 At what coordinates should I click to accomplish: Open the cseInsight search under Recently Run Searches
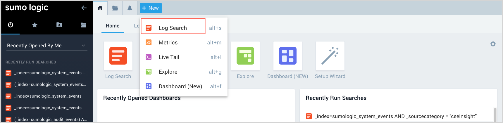(x=395, y=116)
